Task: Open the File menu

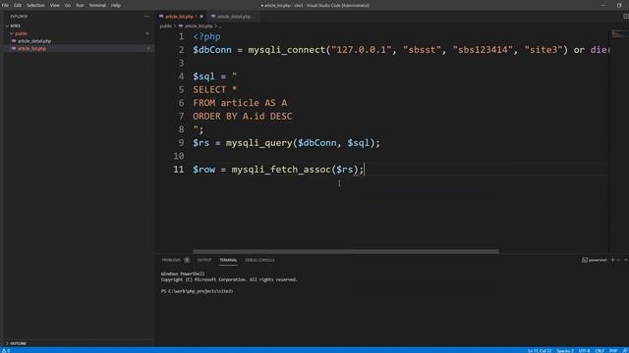Action: click(5, 5)
